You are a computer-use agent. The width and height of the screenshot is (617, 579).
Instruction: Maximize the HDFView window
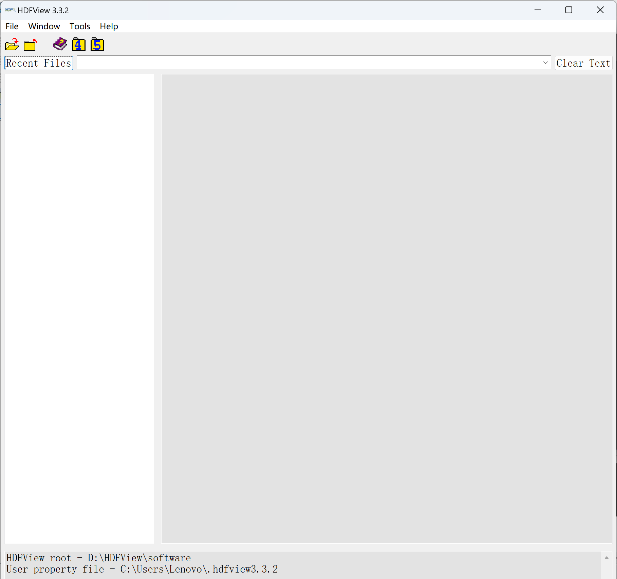[x=569, y=10]
